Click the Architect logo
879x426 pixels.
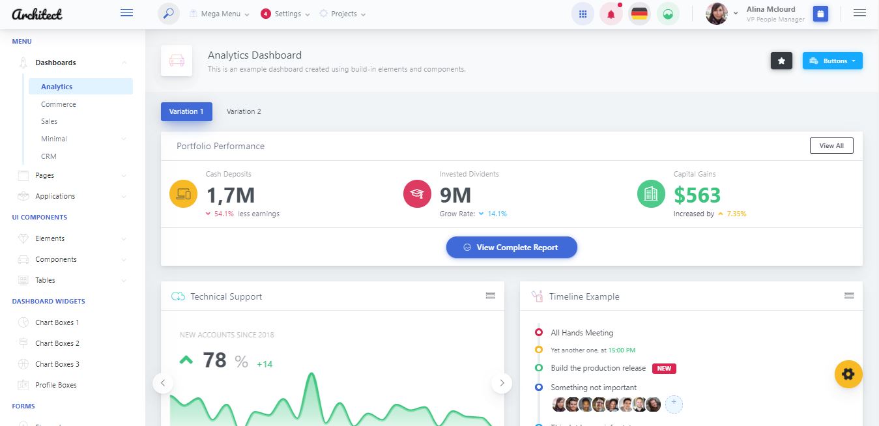[x=37, y=13]
